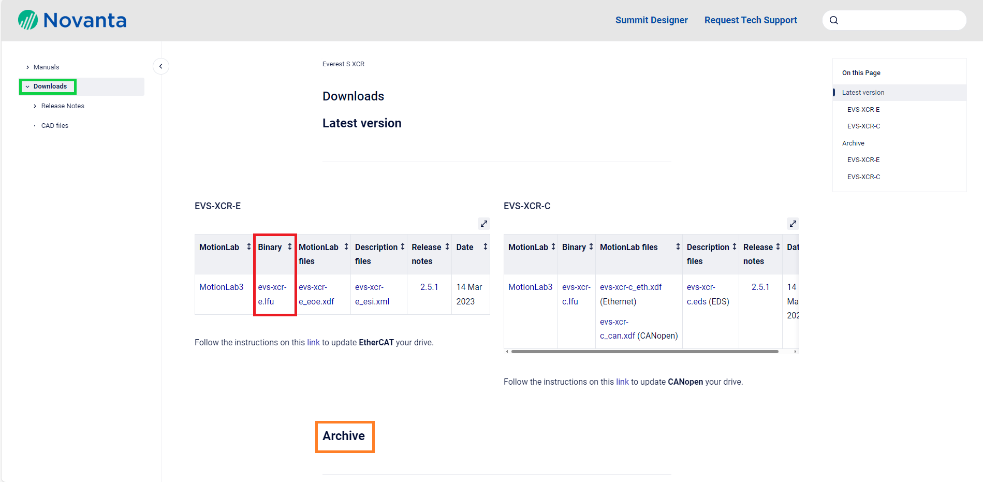This screenshot has height=482, width=983.
Task: Sort EVS-XCR-E table by Release notes
Action: click(447, 247)
